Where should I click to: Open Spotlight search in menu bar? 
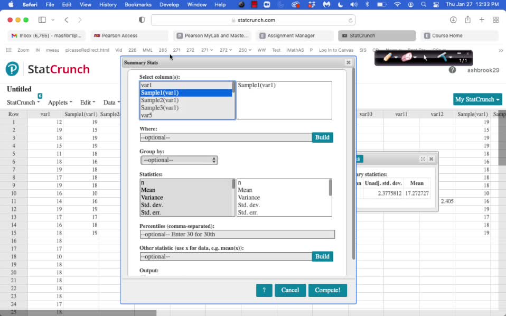(424, 5)
